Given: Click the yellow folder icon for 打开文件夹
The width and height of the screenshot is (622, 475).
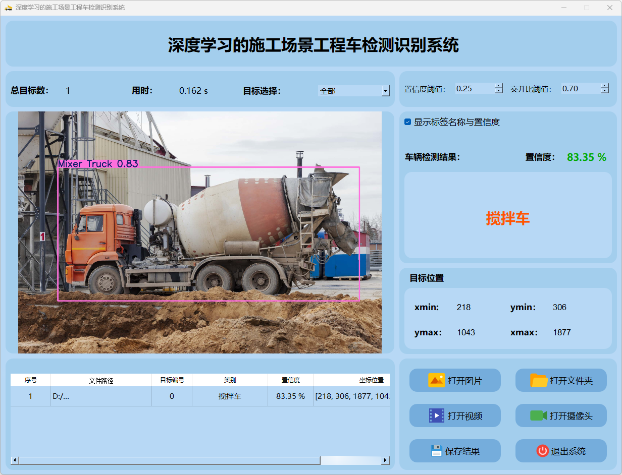Looking at the screenshot, I should 539,380.
